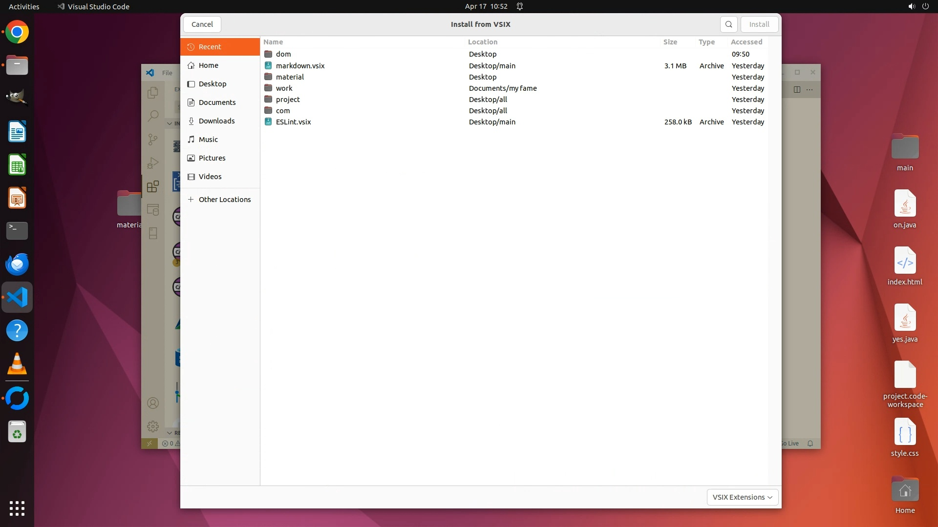Sort files by Name column header
Image resolution: width=938 pixels, height=527 pixels.
click(x=274, y=42)
